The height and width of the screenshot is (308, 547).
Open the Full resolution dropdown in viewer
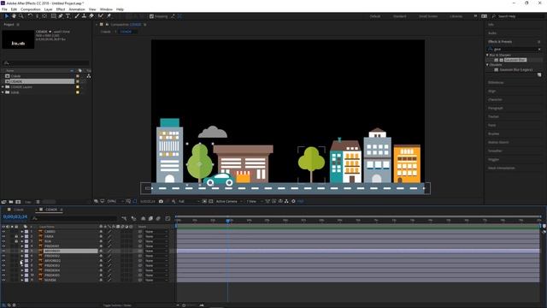pyautogui.click(x=189, y=202)
